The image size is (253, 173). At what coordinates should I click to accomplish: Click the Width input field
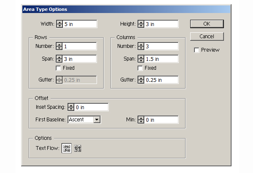coord(80,24)
